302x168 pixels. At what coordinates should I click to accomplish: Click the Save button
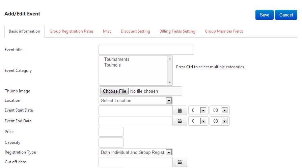point(265,15)
